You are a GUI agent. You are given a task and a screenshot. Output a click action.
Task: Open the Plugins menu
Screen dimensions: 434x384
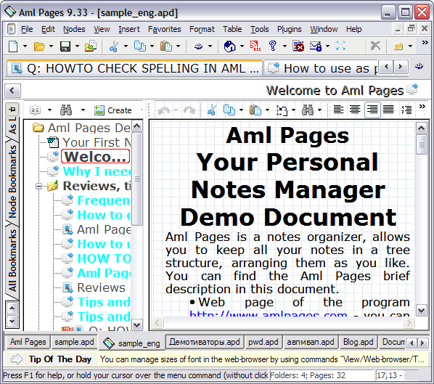pos(290,29)
